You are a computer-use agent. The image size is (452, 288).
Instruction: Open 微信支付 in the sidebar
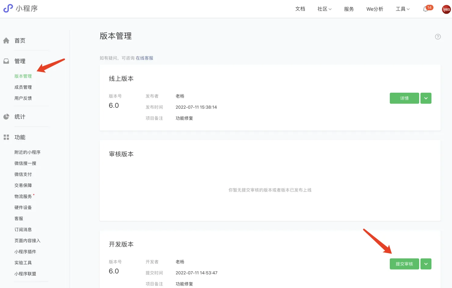pyautogui.click(x=23, y=174)
